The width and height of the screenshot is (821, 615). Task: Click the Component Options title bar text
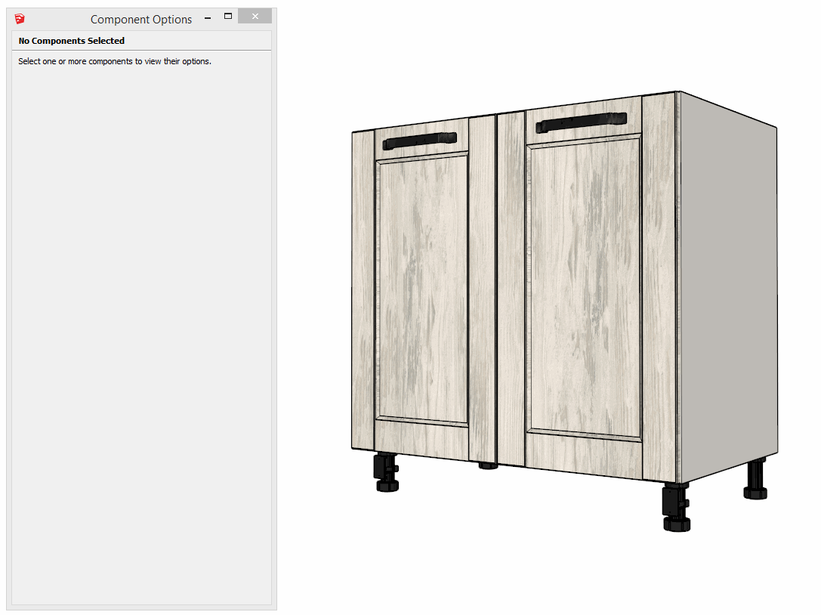coord(141,20)
